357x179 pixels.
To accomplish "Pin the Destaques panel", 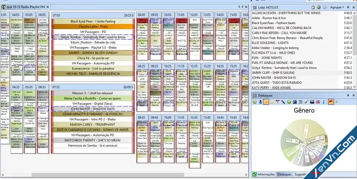I will (x=348, y=95).
